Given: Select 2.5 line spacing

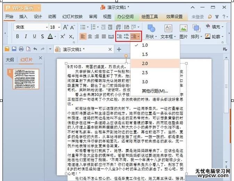Looking at the screenshot, I should [x=155, y=73].
